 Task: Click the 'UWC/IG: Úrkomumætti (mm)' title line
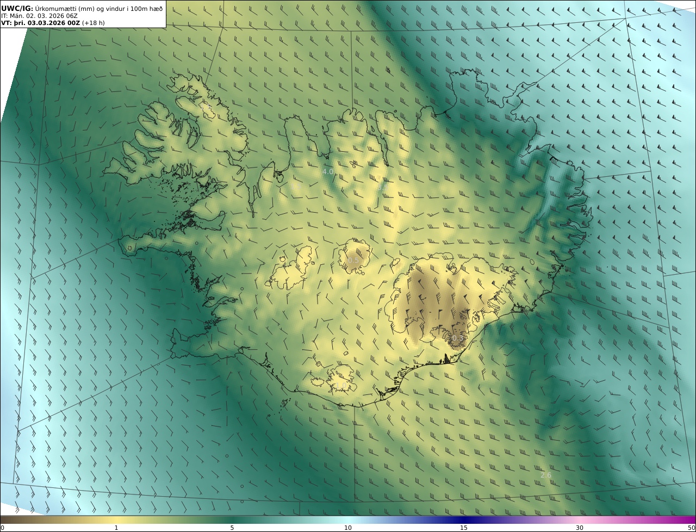pyautogui.click(x=82, y=8)
